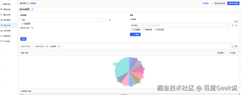Open the 天 grouping dropdown

pyautogui.click(x=60, y=46)
